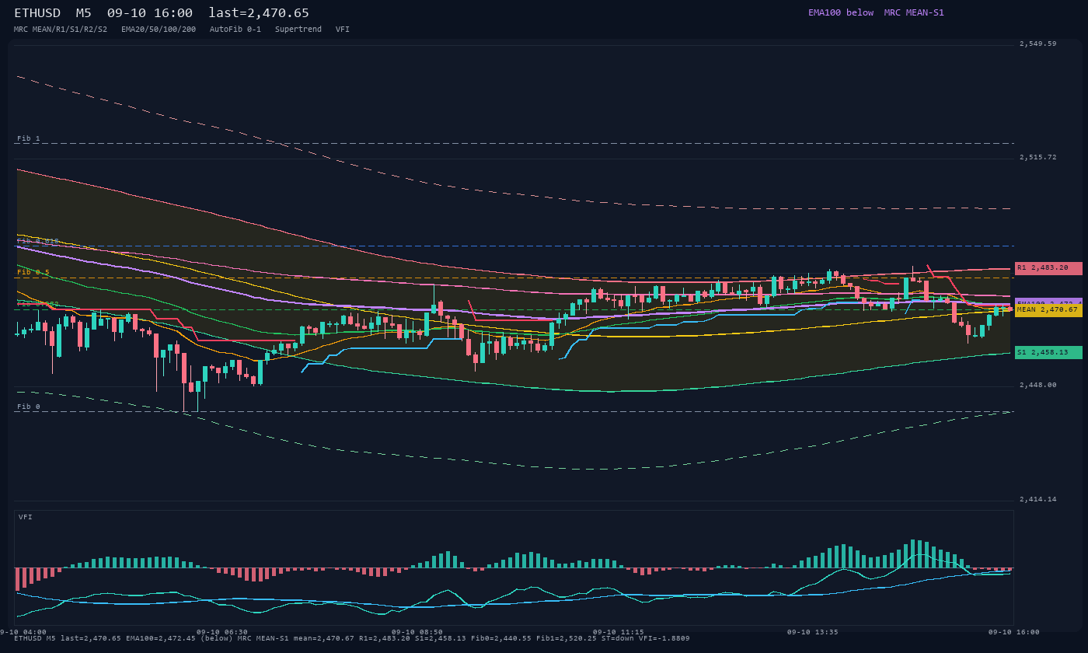Screen dimensions: 1088x653
Task: Click the 'MRC MEAN/R1/S1/R2/S2' indicator legend
Action: (x=61, y=30)
